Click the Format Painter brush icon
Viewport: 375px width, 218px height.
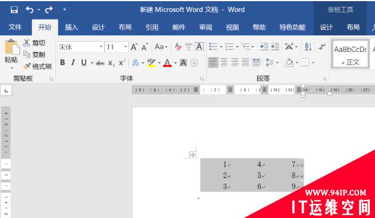pyautogui.click(x=27, y=66)
